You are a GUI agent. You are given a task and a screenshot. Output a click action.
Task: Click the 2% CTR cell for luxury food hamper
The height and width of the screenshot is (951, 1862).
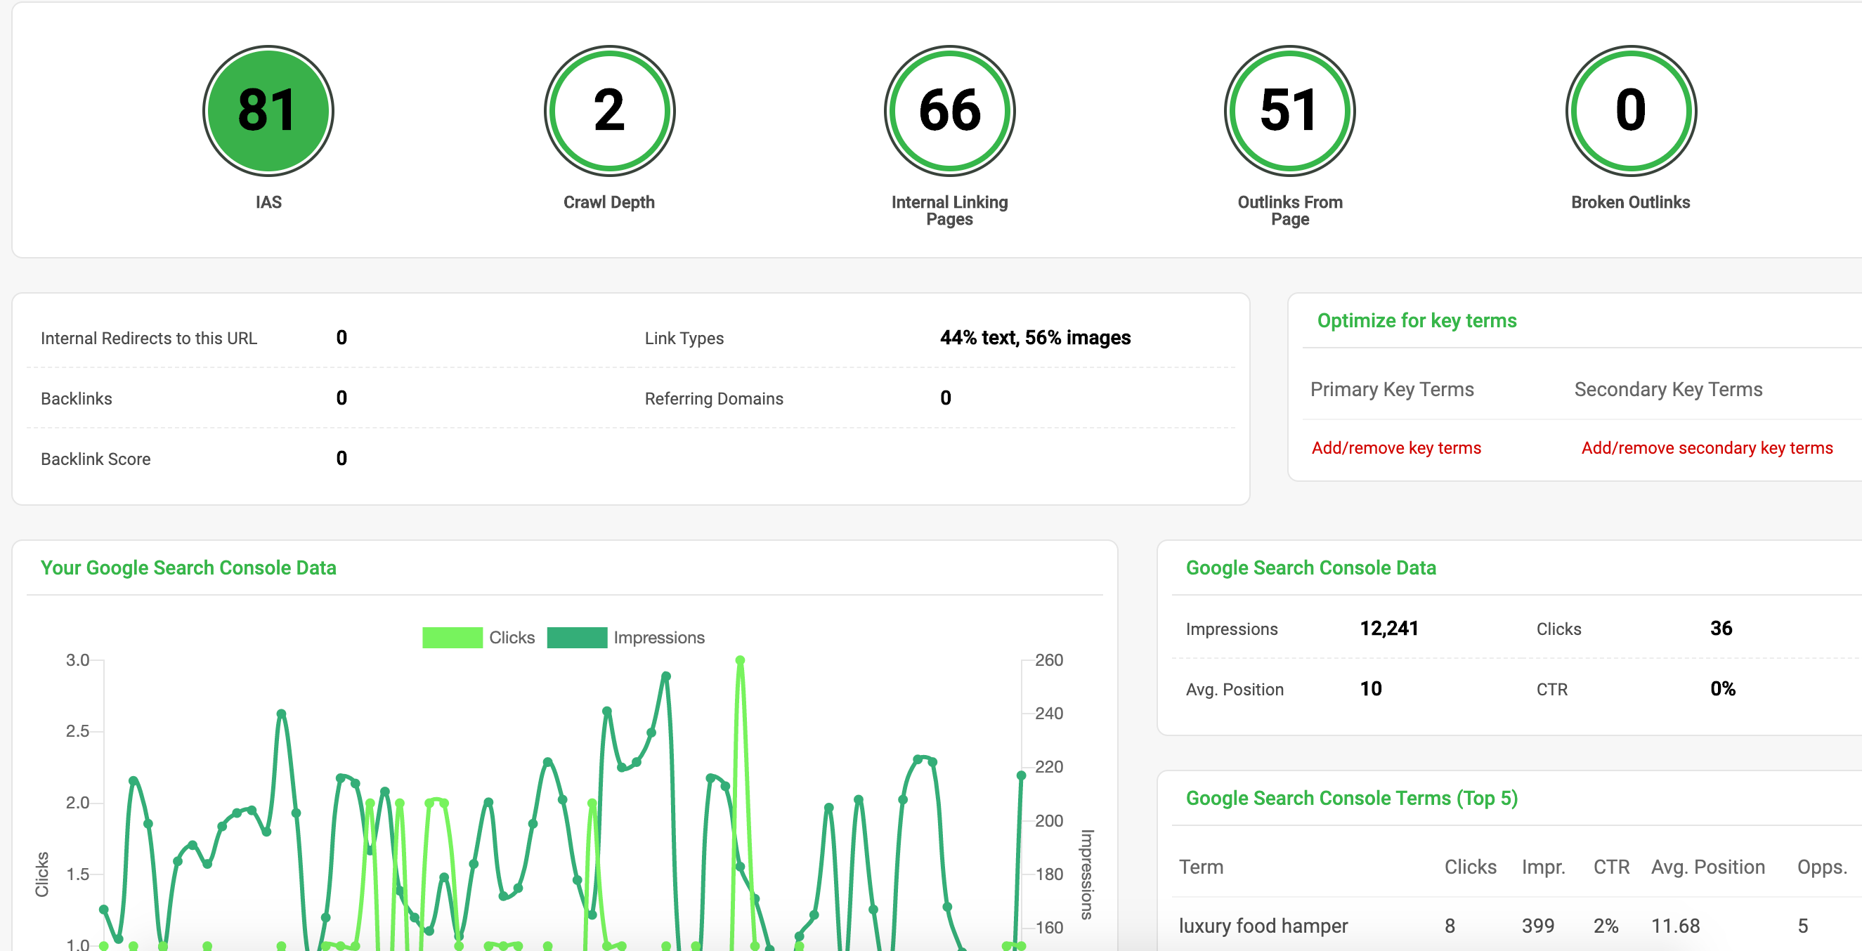1606,926
